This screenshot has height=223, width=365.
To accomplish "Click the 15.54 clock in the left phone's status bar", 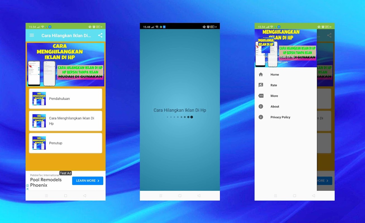I will click(x=33, y=27).
